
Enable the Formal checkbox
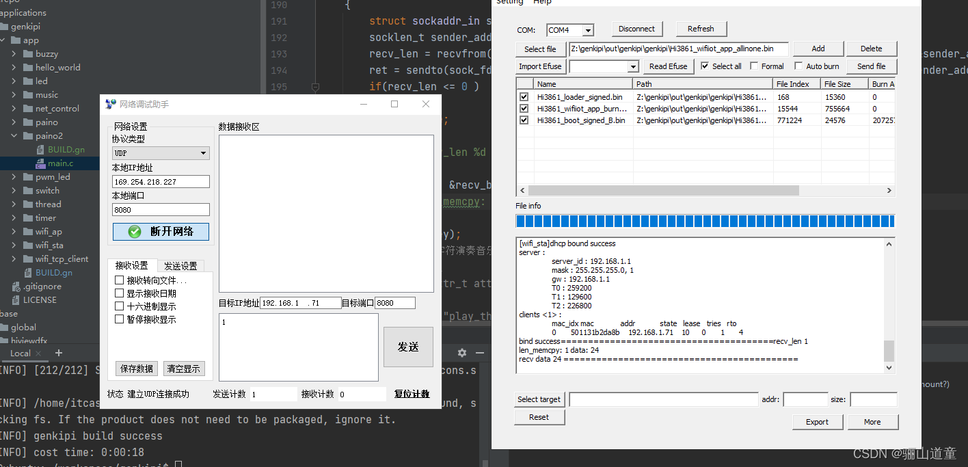pyautogui.click(x=754, y=66)
